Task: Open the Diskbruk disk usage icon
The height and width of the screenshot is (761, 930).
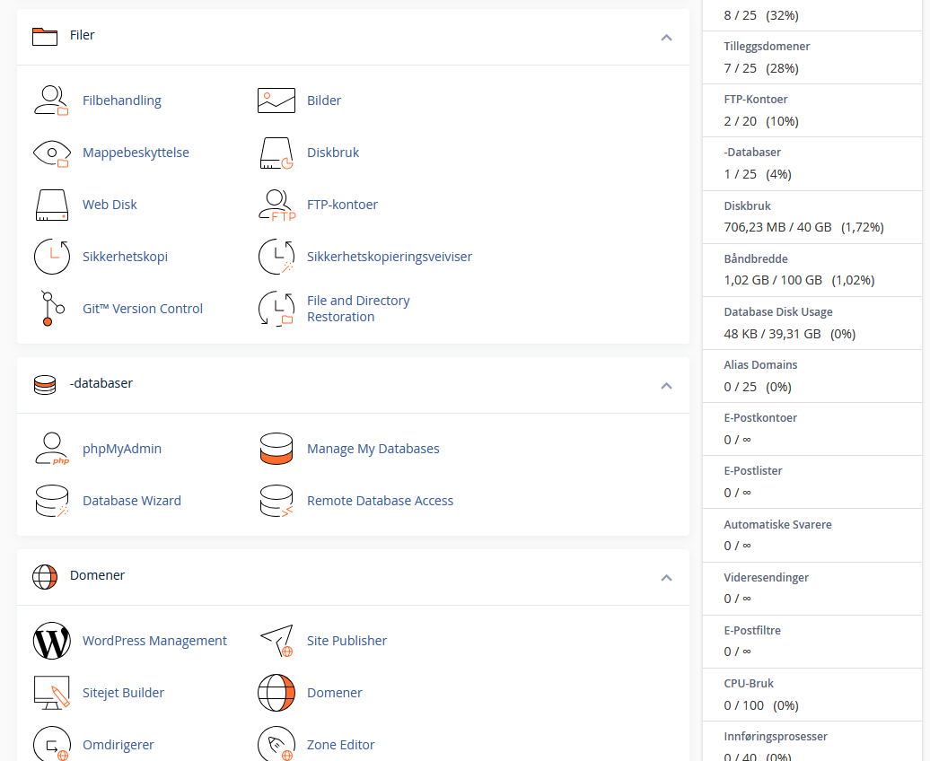Action: tap(276, 153)
